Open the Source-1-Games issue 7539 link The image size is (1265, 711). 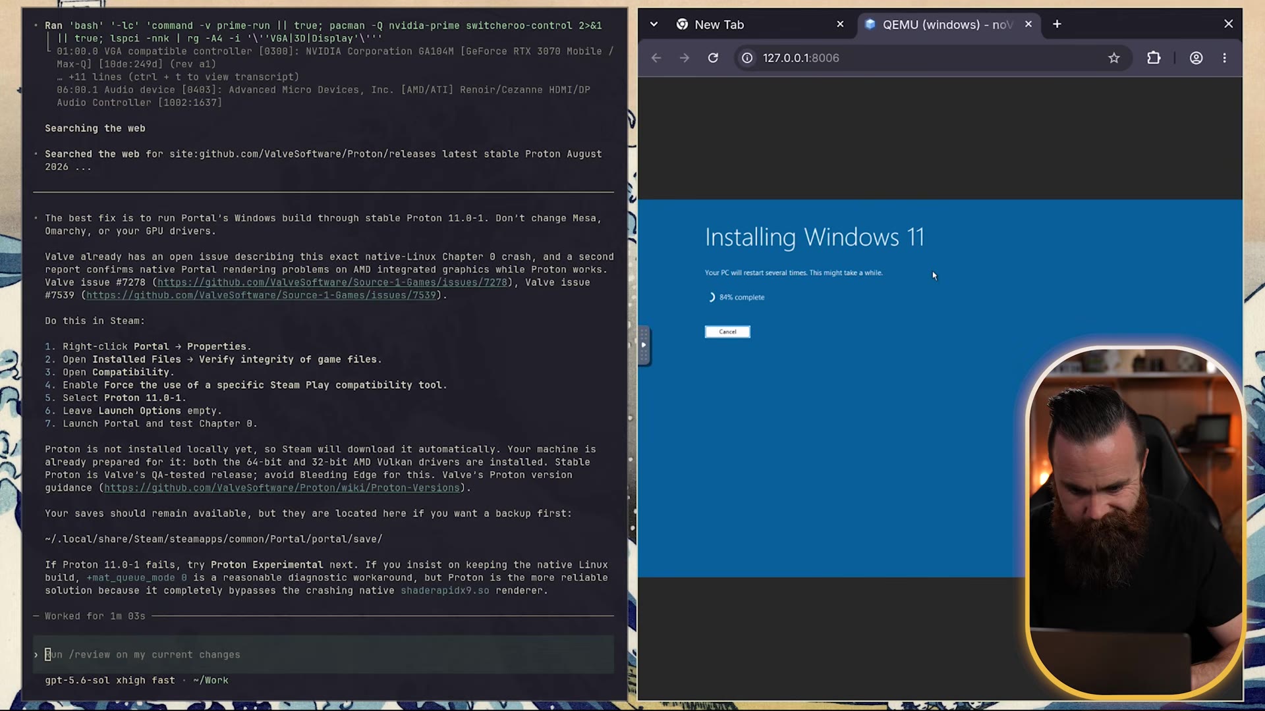[261, 296]
